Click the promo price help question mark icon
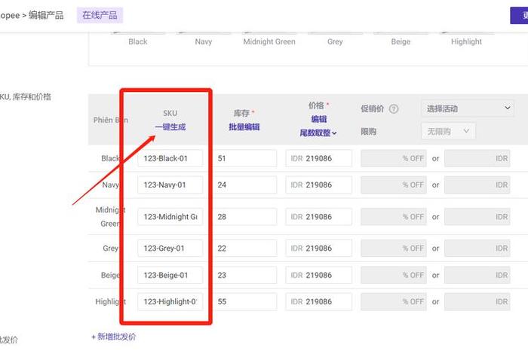The height and width of the screenshot is (354, 528). [x=394, y=109]
